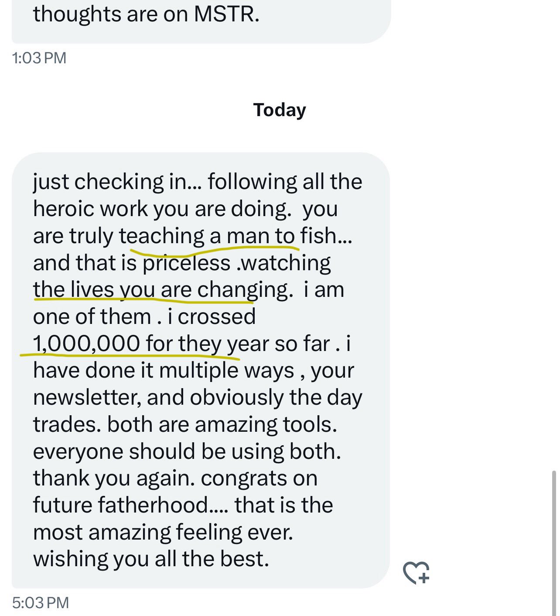Click the words "heroic work" in the message
This screenshot has height=616, width=560.
click(x=91, y=209)
